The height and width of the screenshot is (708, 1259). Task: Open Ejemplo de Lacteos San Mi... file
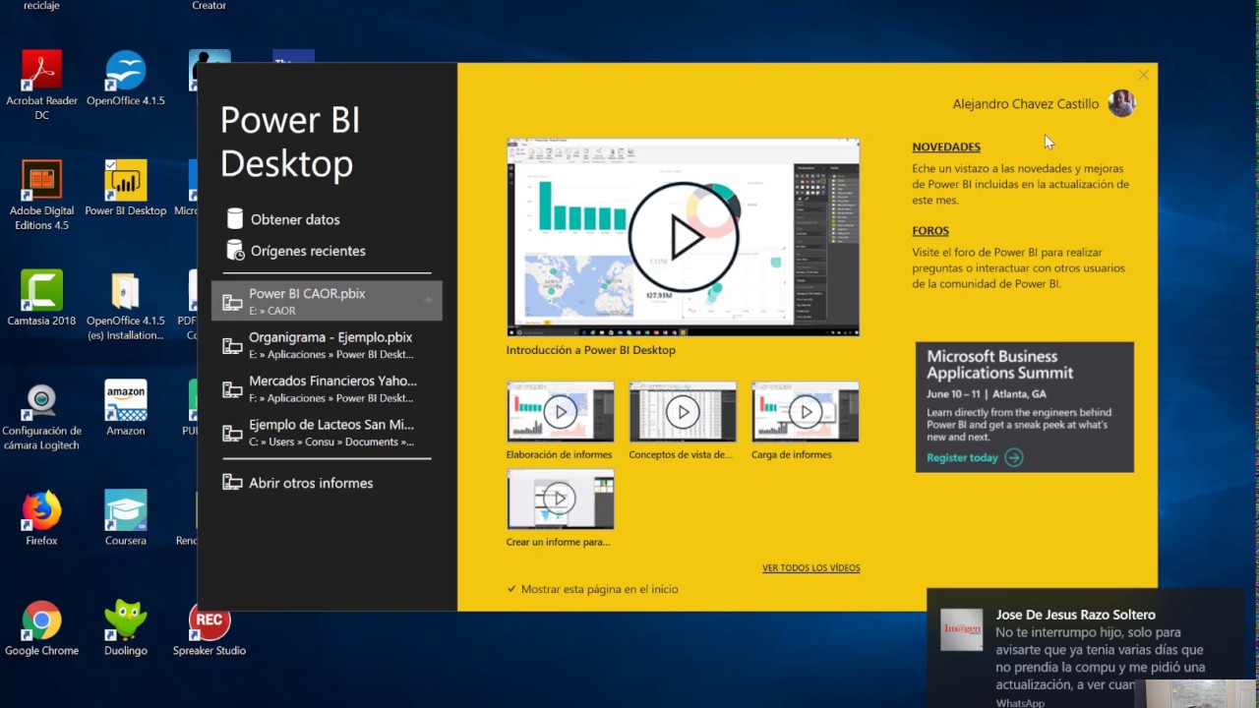pyautogui.click(x=327, y=433)
